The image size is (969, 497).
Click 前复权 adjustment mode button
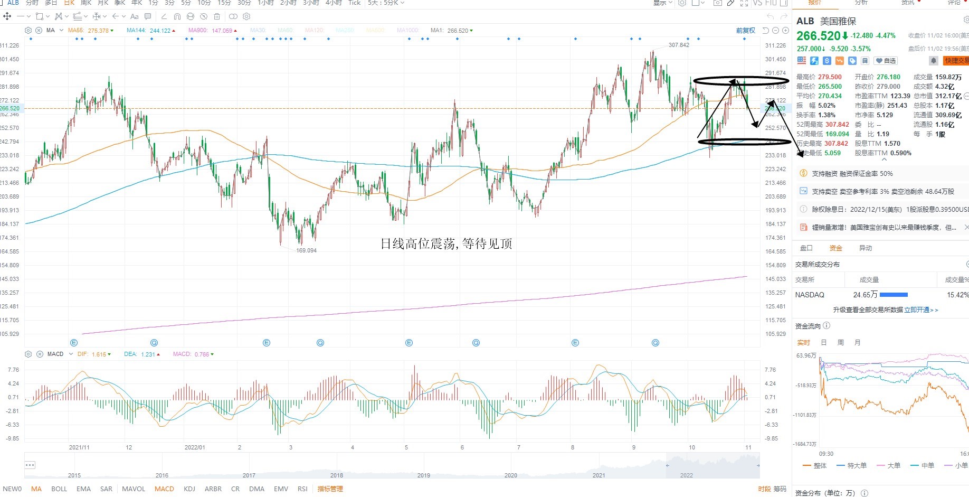746,30
